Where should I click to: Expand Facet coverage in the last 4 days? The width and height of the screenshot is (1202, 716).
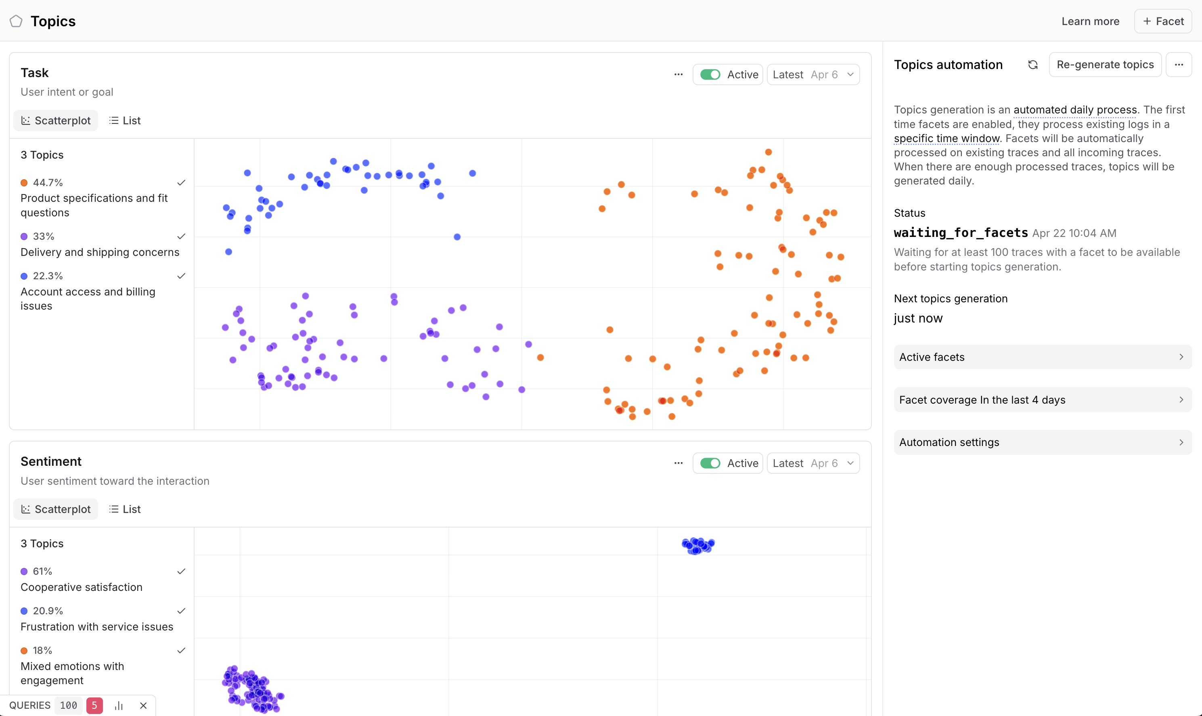click(1042, 400)
